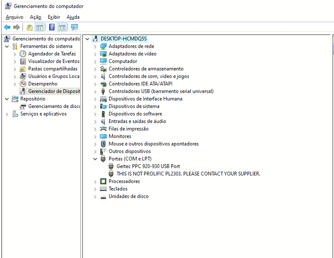
Task: Toggle the Show/Hide Action Pane button
Action: pyautogui.click(x=62, y=27)
